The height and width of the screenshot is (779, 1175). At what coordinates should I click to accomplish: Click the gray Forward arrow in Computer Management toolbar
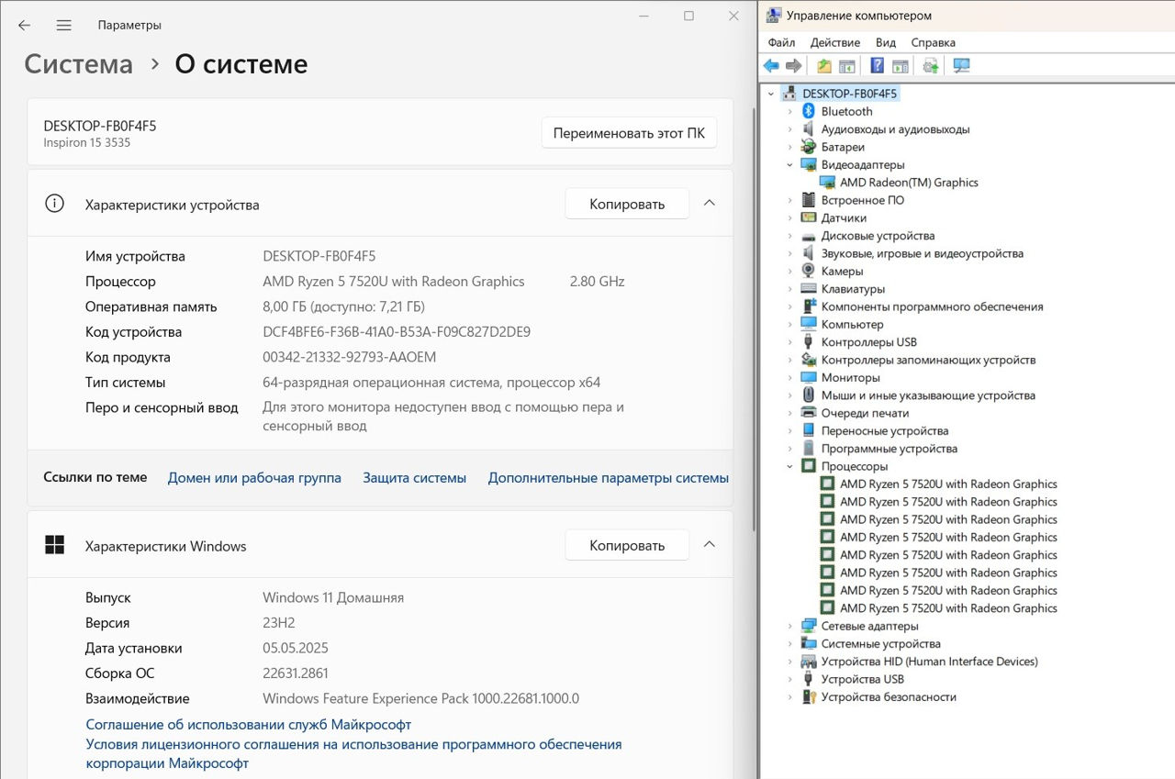794,66
